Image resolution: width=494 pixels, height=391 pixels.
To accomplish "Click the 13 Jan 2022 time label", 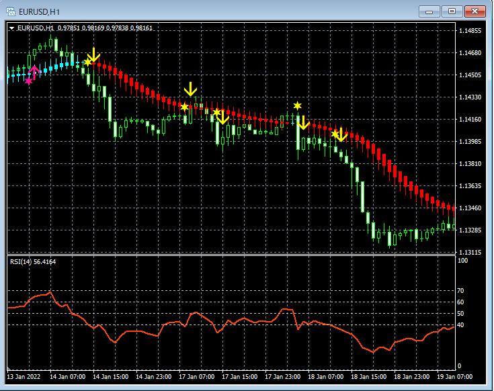I will [24, 377].
